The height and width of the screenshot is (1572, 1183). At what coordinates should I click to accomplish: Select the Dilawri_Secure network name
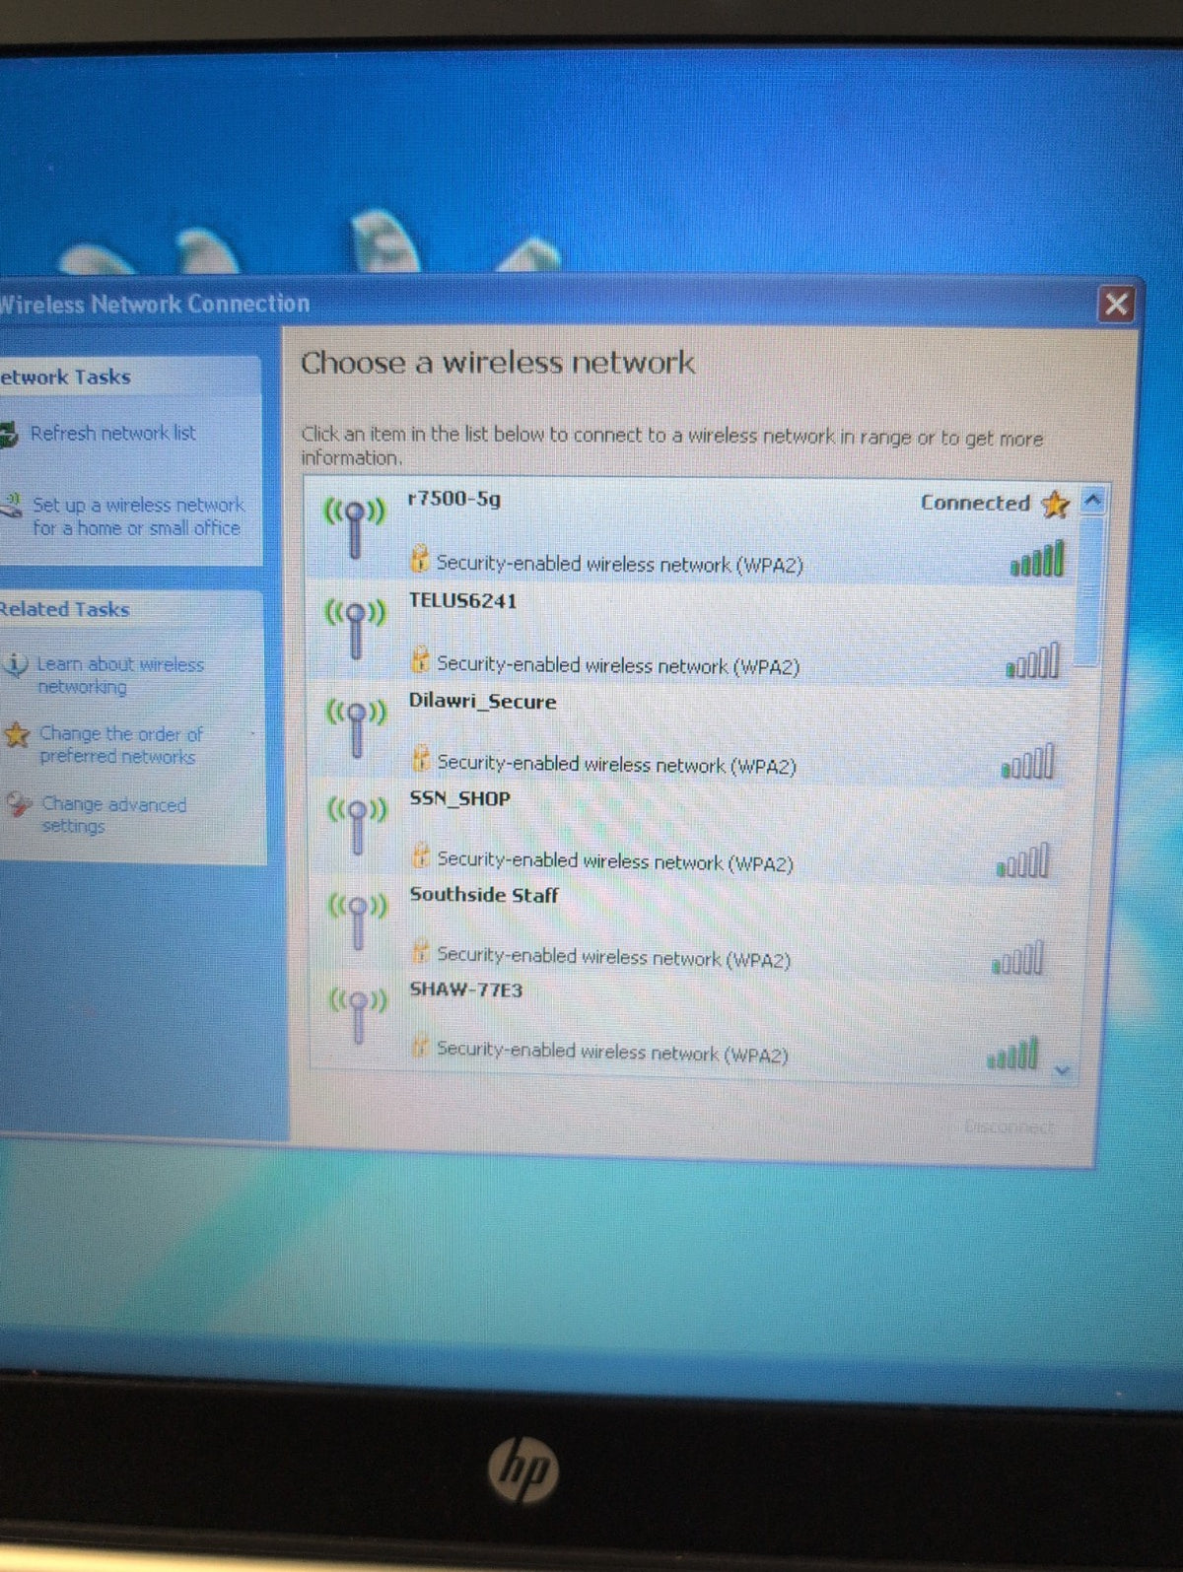click(x=482, y=702)
